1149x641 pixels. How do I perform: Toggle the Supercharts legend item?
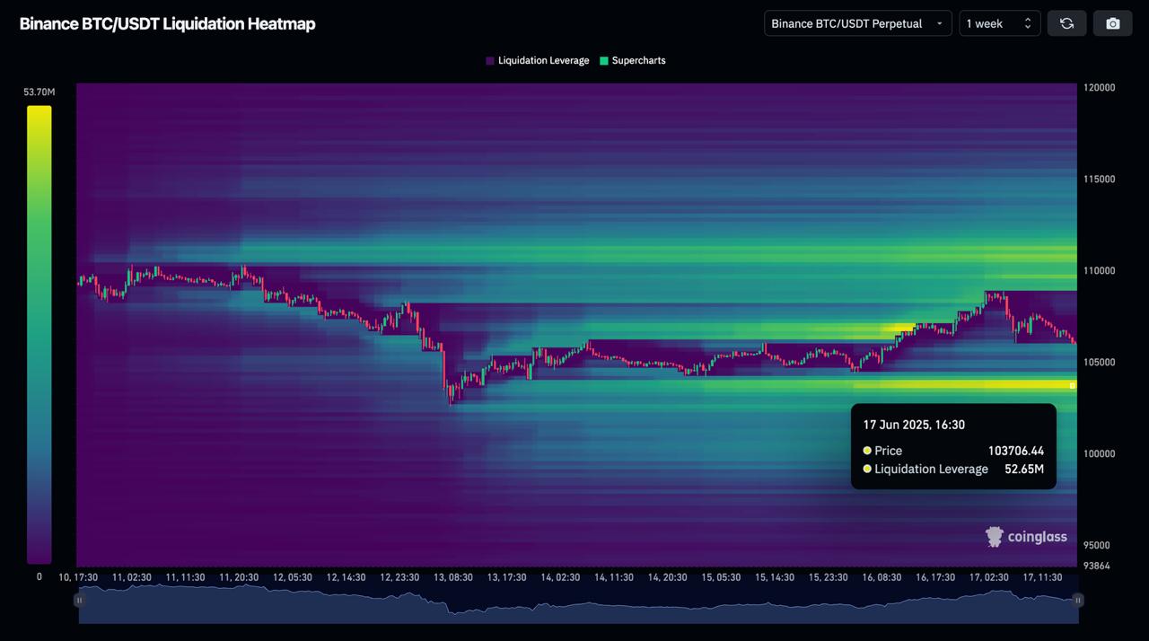coord(632,60)
